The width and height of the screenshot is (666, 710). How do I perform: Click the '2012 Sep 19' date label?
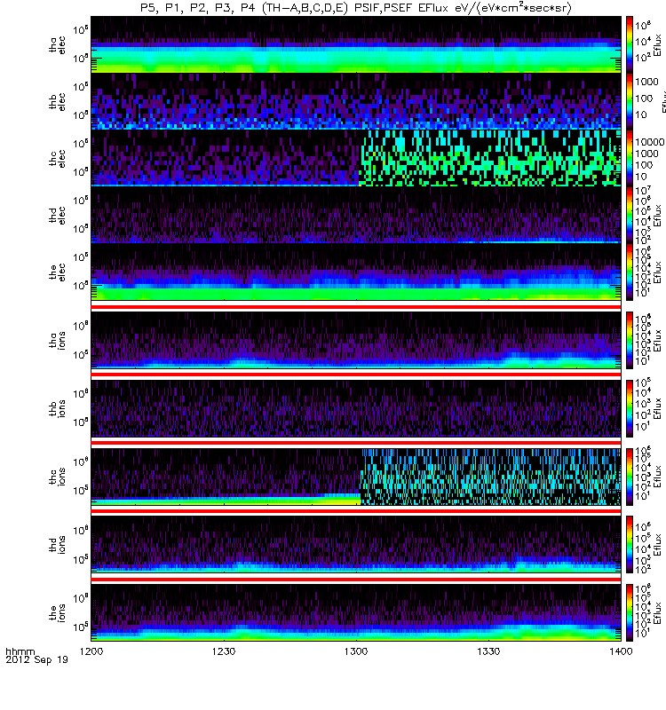(36, 659)
